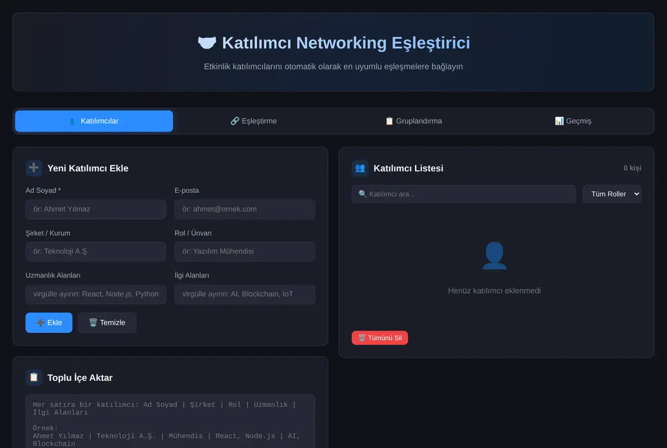Click the 'Katılımcı Listesi' heading

[x=409, y=168]
